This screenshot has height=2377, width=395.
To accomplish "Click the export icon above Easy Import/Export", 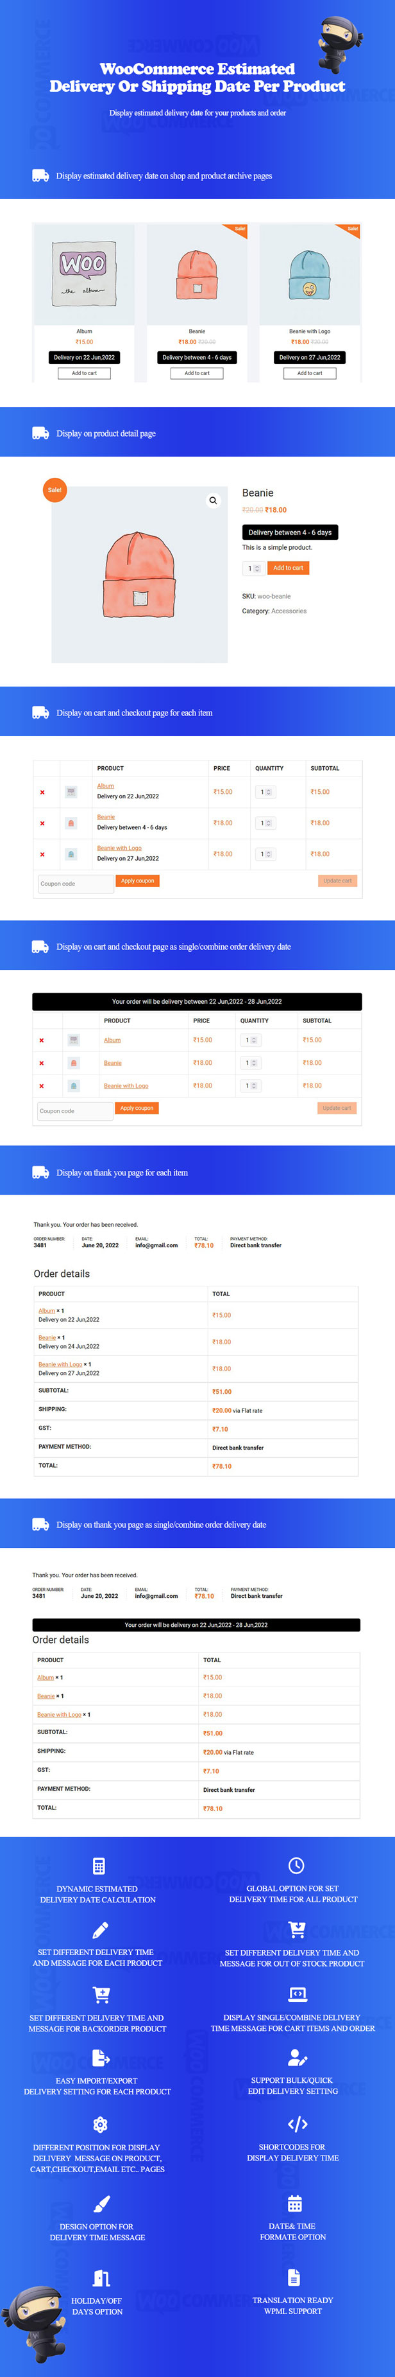I will [x=101, y=2058].
